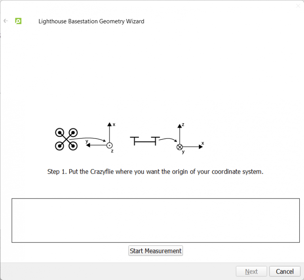Click the z label below the top-view origin
The image size is (304, 280).
(x=112, y=151)
